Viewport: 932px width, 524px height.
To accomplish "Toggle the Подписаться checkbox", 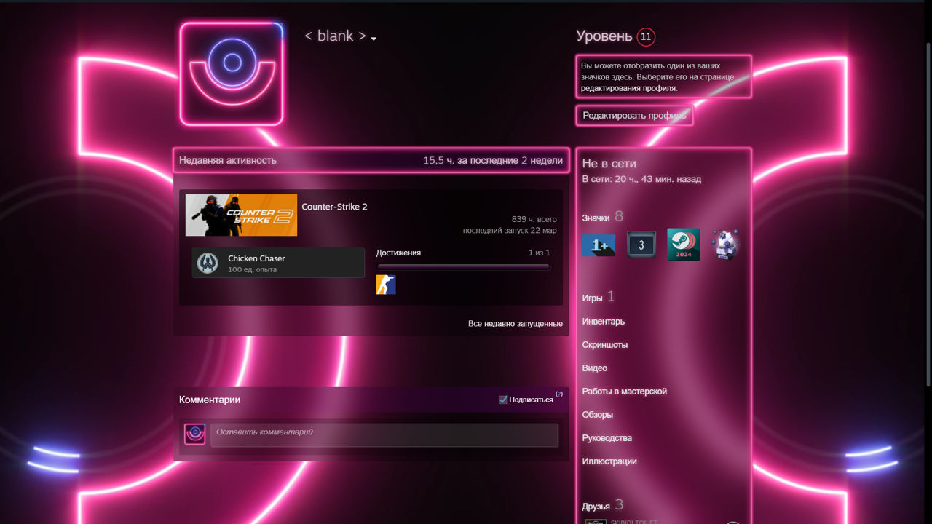I will click(x=503, y=400).
